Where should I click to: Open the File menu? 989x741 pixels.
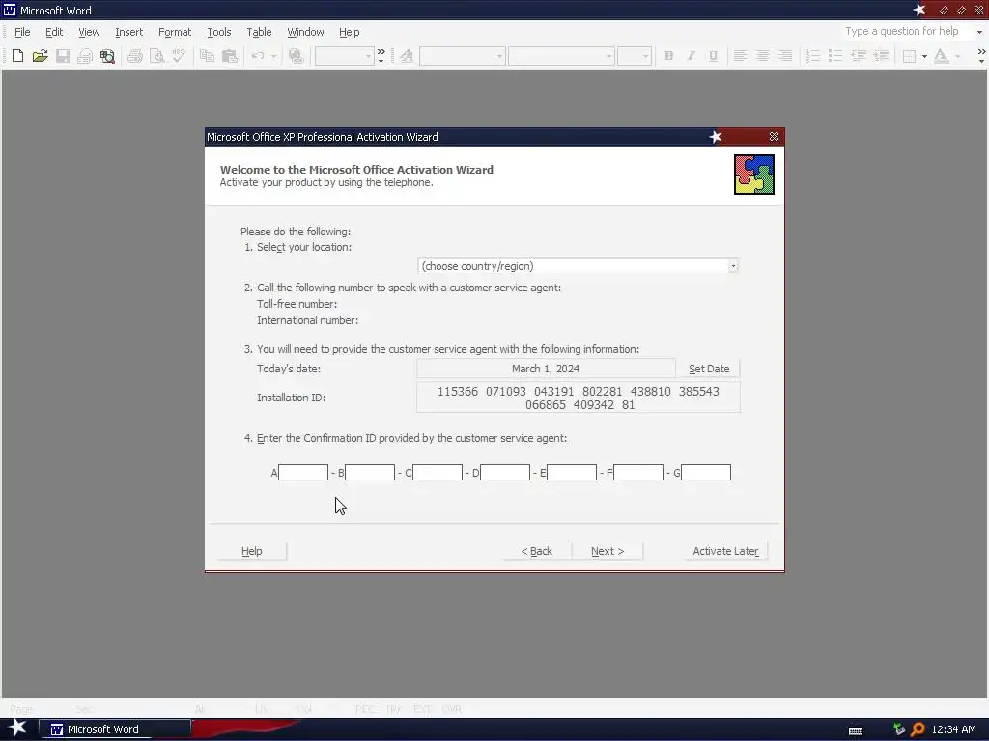[22, 32]
